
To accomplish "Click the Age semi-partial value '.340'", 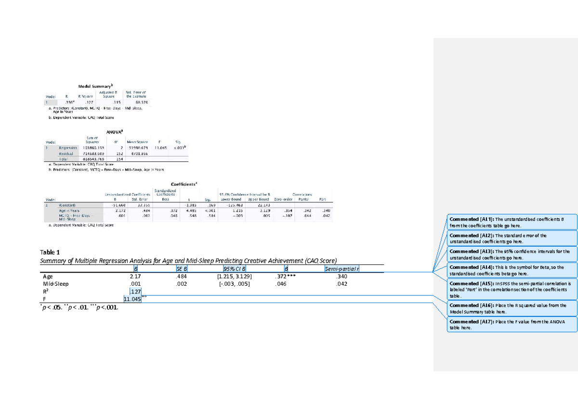I will 342,277.
